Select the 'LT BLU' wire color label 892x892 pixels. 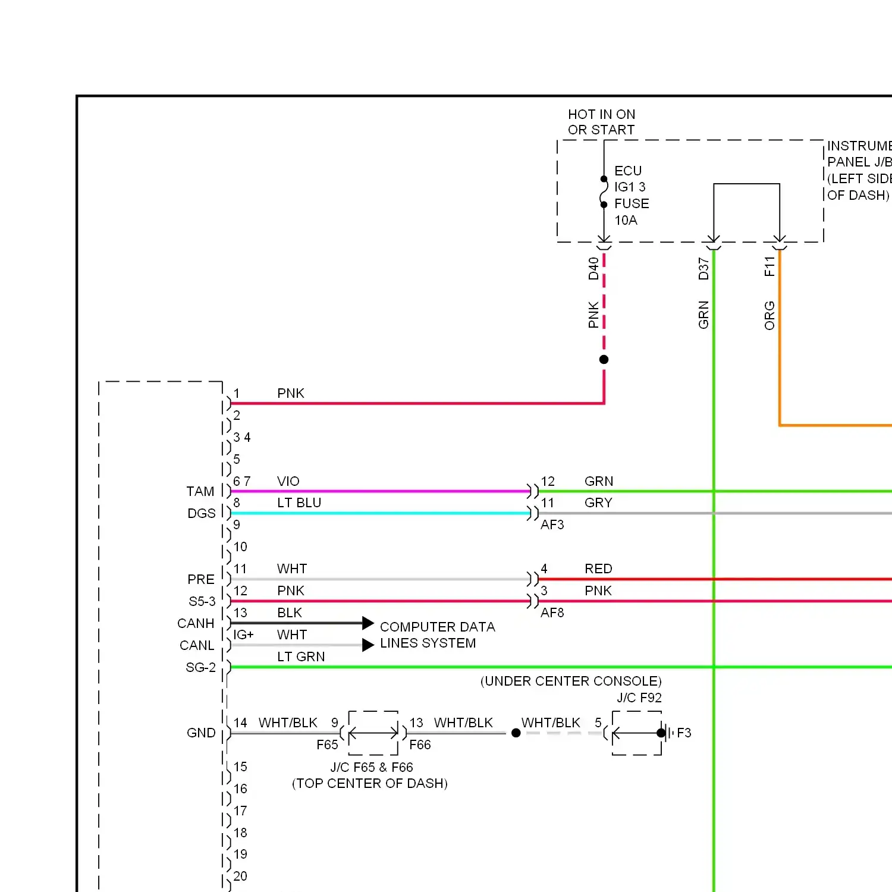299,502
